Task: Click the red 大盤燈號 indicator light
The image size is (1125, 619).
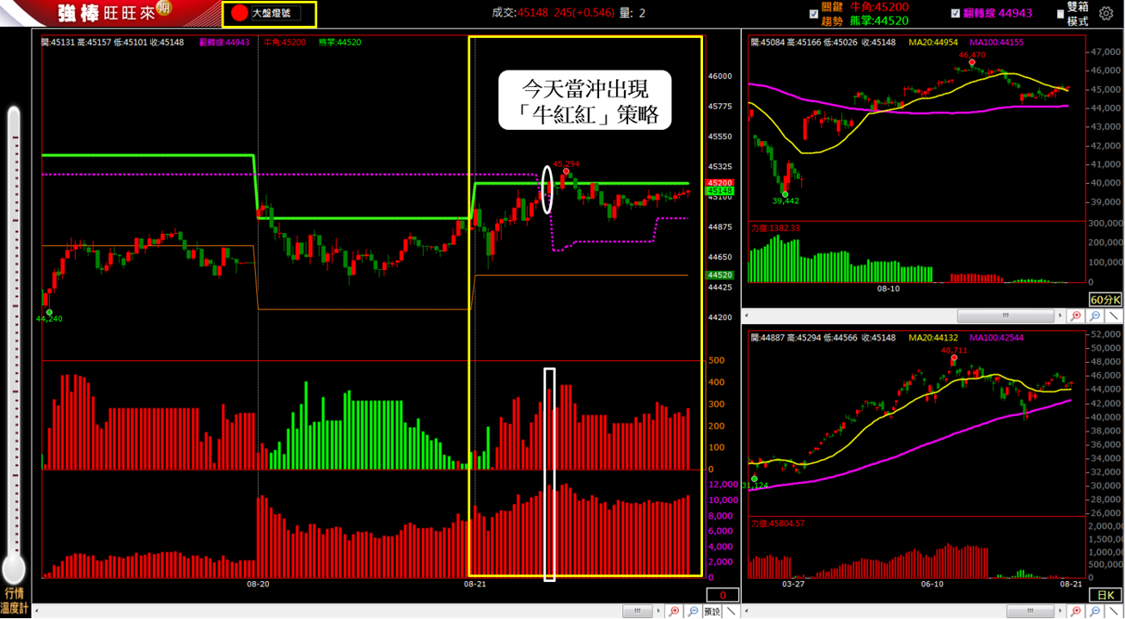Action: coord(239,14)
